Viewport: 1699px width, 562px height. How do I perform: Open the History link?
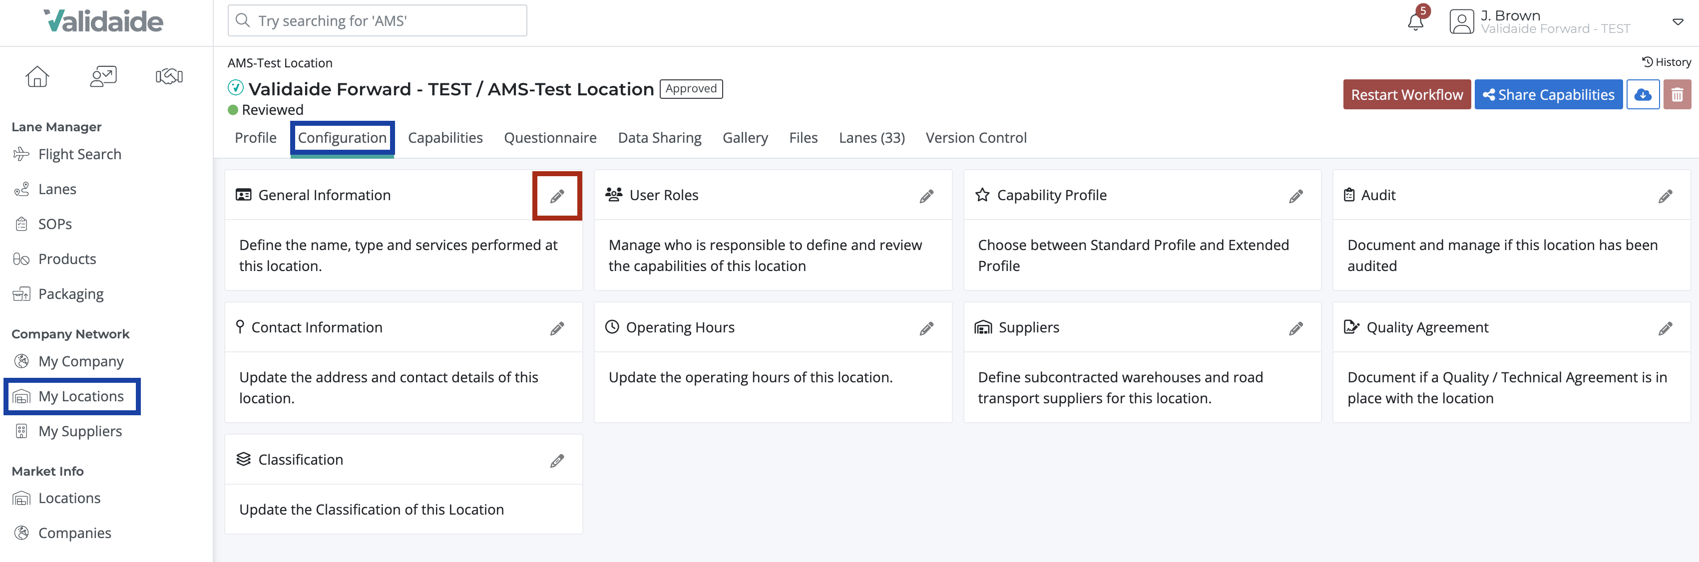(x=1667, y=62)
